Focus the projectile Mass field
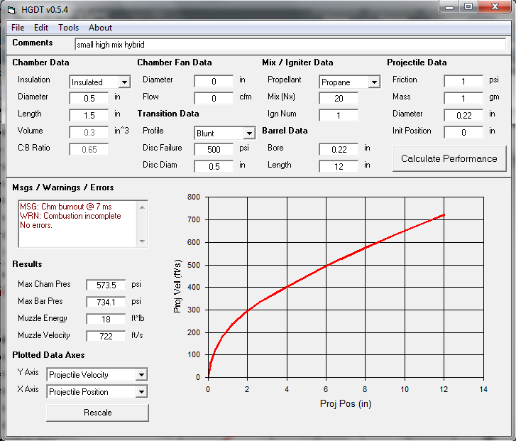516x441 pixels. point(463,98)
